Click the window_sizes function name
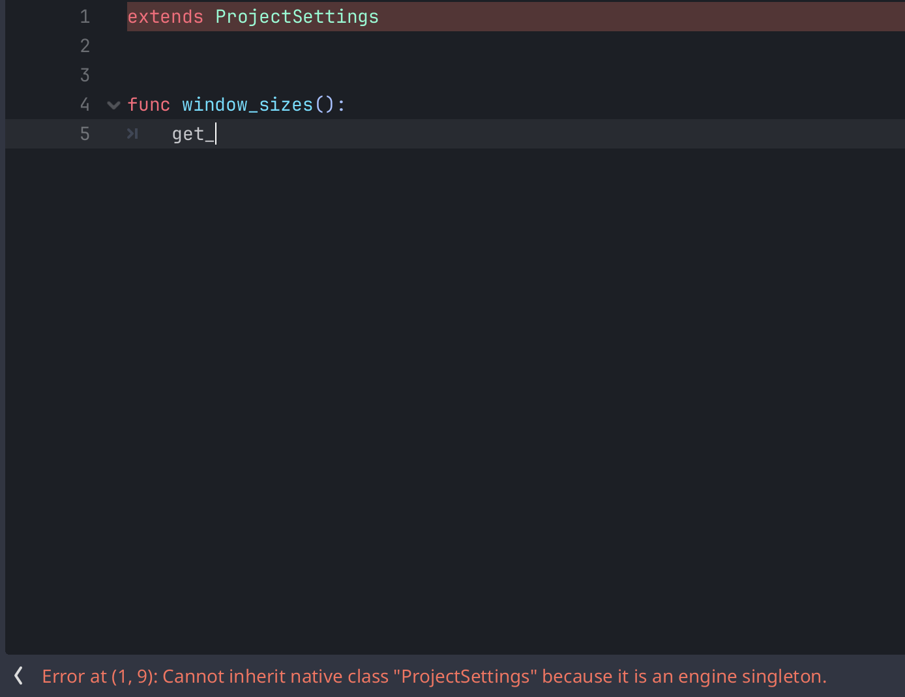The height and width of the screenshot is (697, 905). [x=247, y=104]
